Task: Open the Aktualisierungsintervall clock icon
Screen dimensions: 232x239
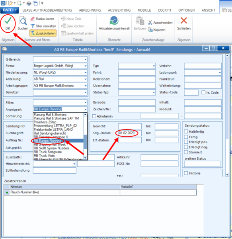Action: click(x=114, y=21)
